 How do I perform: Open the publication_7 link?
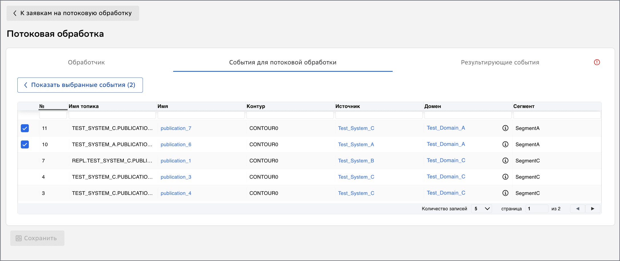[176, 128]
